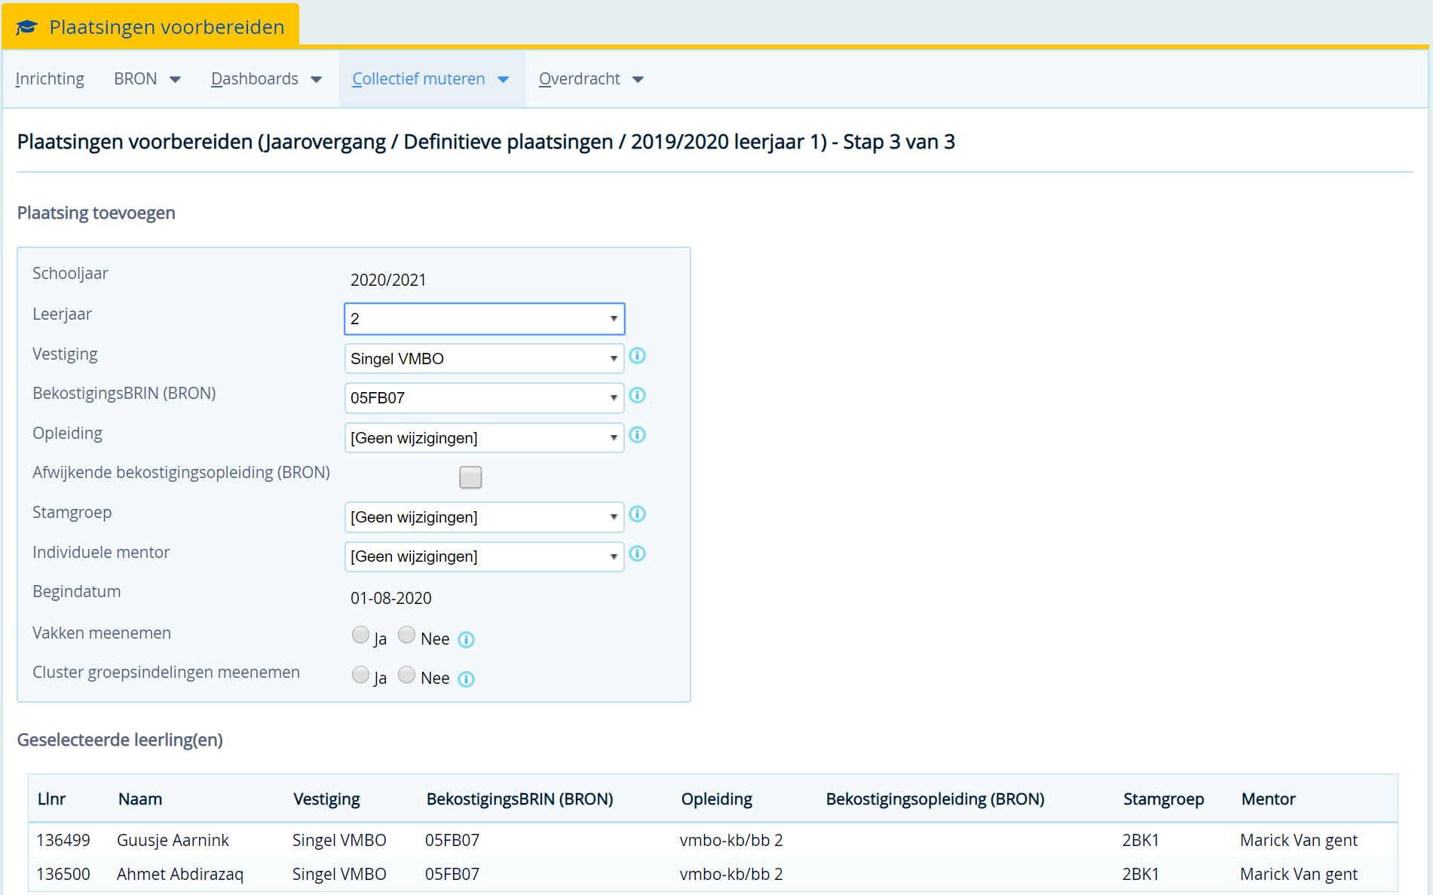Show info icon next to Vestiging dropdown
This screenshot has width=1433, height=895.
click(638, 356)
